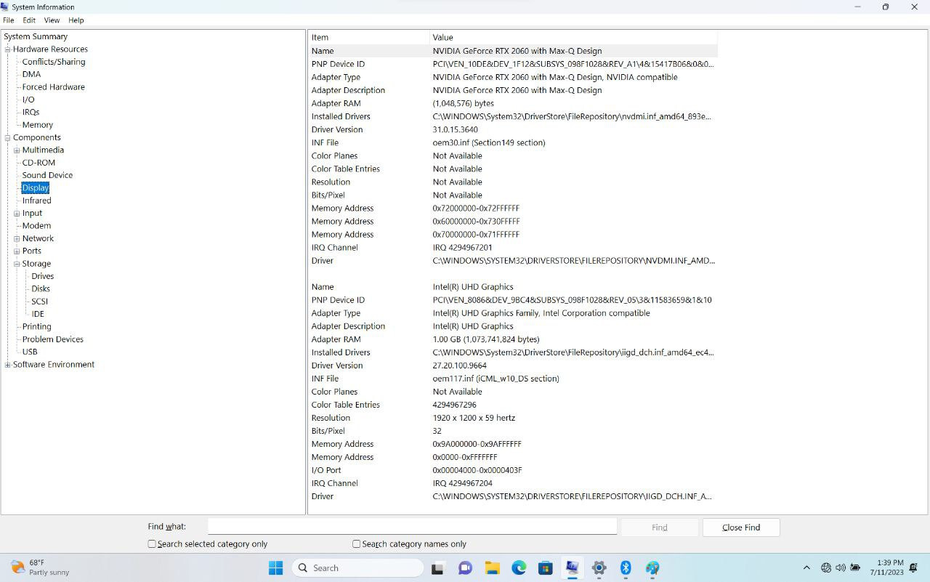Launch Microsoft Edge from taskbar
The image size is (930, 582).
[519, 568]
